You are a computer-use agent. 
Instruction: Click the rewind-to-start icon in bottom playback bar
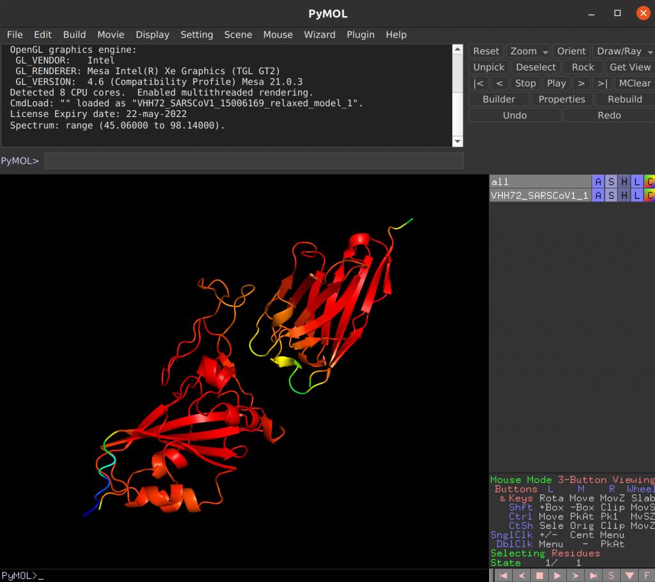505,576
